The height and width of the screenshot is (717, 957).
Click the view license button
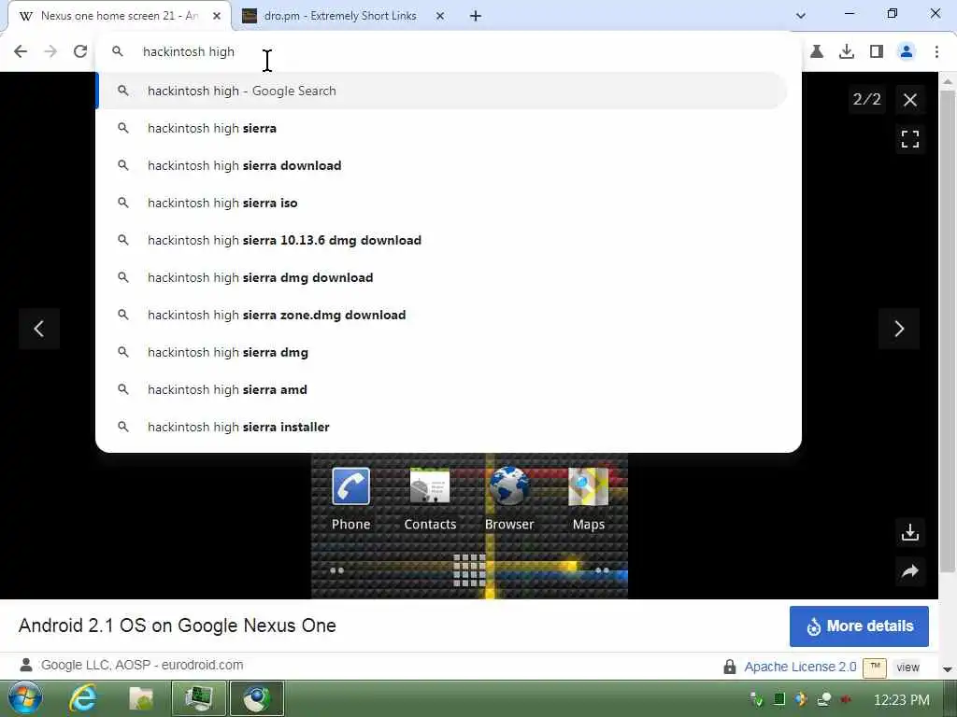[907, 667]
